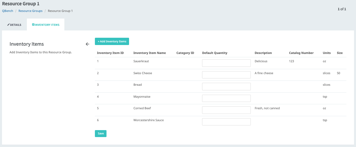The height and width of the screenshot is (147, 356).
Task: Click the Add Inventory Items button
Action: tap(112, 41)
